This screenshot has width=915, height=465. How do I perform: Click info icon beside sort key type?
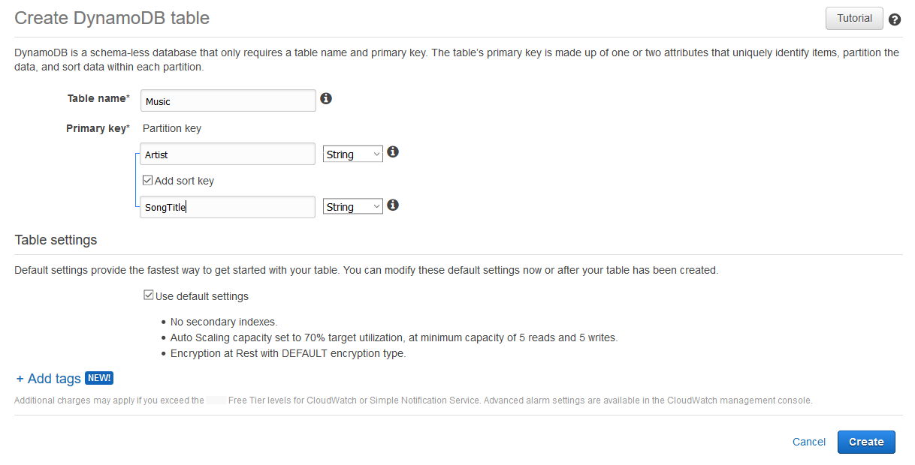392,205
